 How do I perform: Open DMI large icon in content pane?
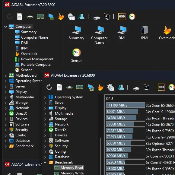tap(122, 33)
